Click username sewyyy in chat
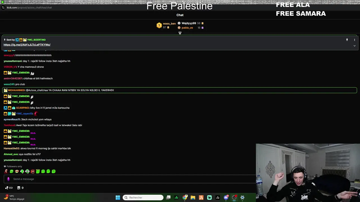 (9, 55)
